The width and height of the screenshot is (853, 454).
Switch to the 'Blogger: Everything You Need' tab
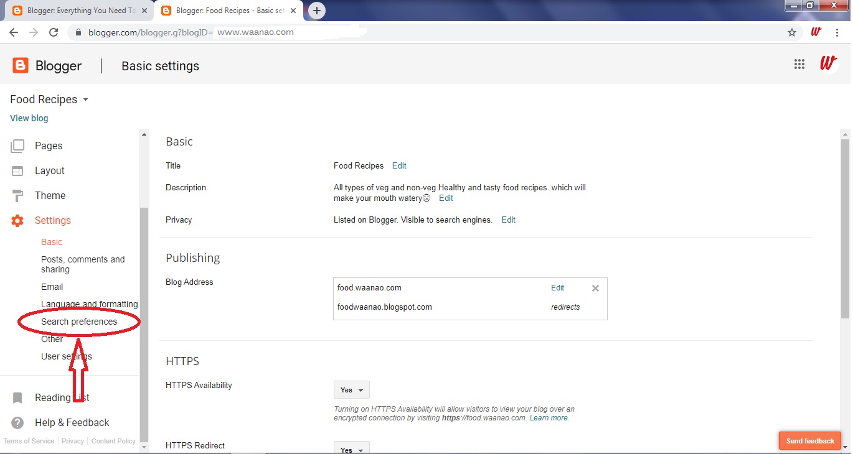click(x=78, y=11)
